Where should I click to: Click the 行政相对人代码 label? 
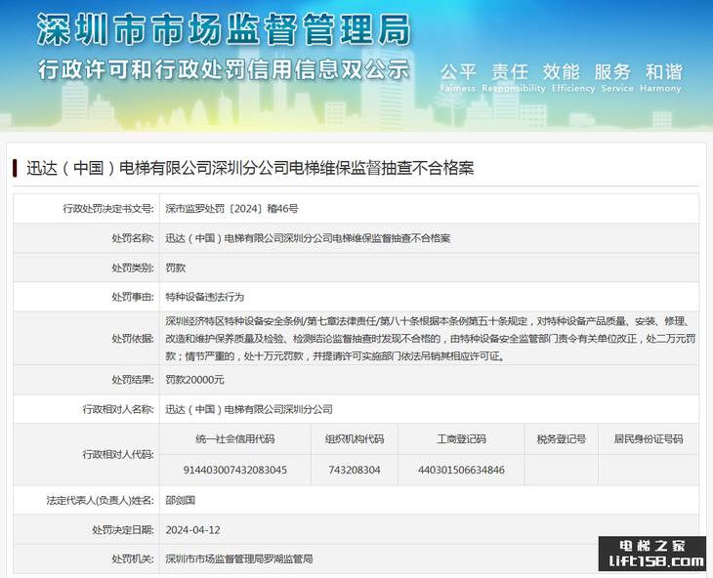pos(118,454)
